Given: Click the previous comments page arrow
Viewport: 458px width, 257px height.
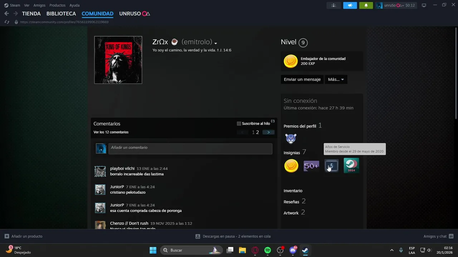Looking at the screenshot, I should point(243,132).
